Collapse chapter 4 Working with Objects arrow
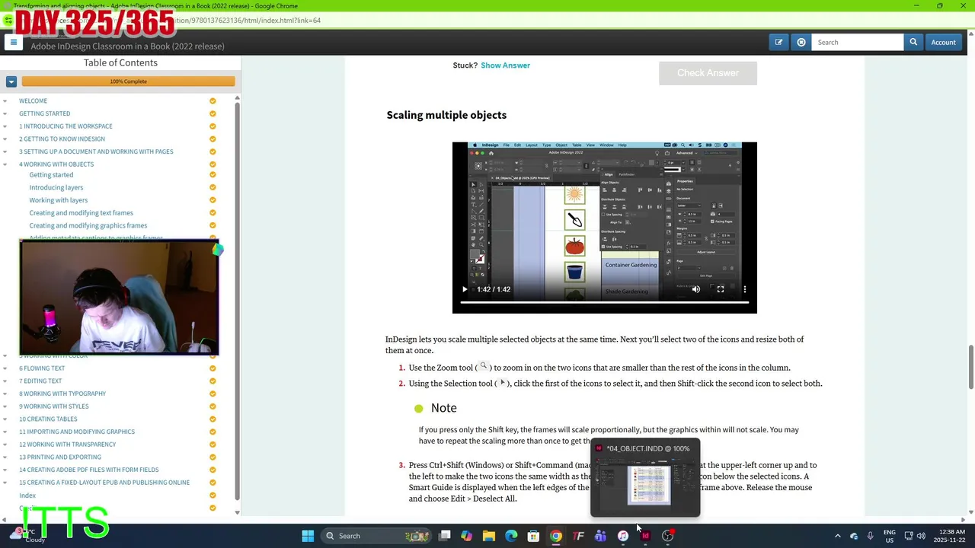This screenshot has width=975, height=548. tap(5, 164)
